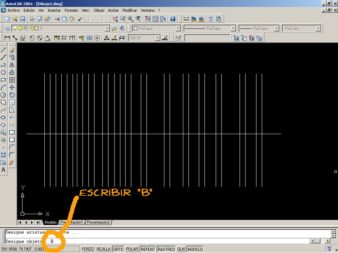Choose the Copy Object tool
This screenshot has width=338, height=253.
(x=12, y=57)
